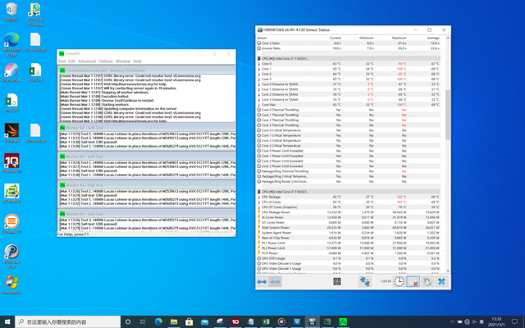Click the Current column header in HWiNFO
This screenshot has height=328, width=525.
pos(336,38)
